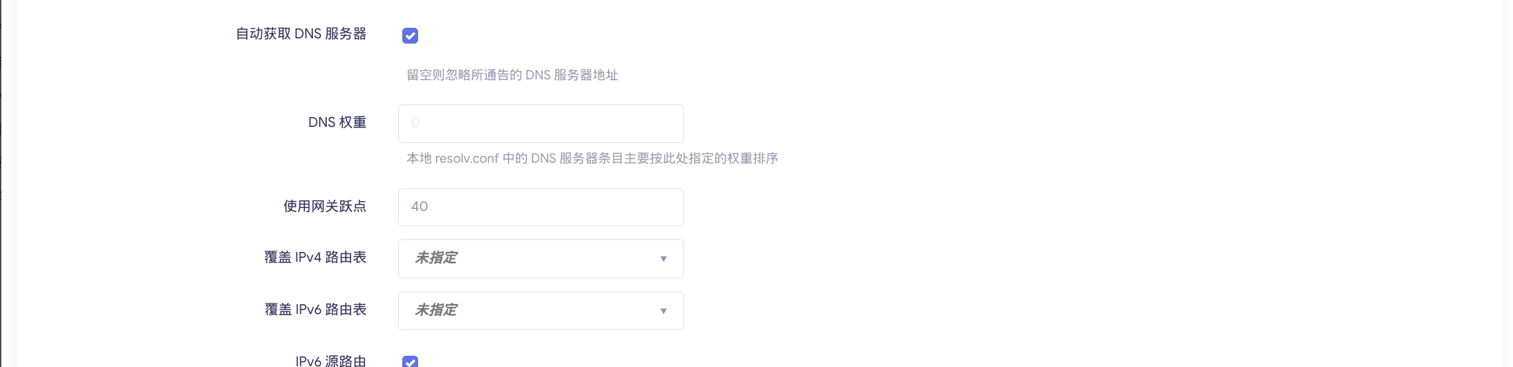Image resolution: width=1513 pixels, height=367 pixels.
Task: Toggle the IPv6 源路由 checkbox
Action: click(410, 361)
